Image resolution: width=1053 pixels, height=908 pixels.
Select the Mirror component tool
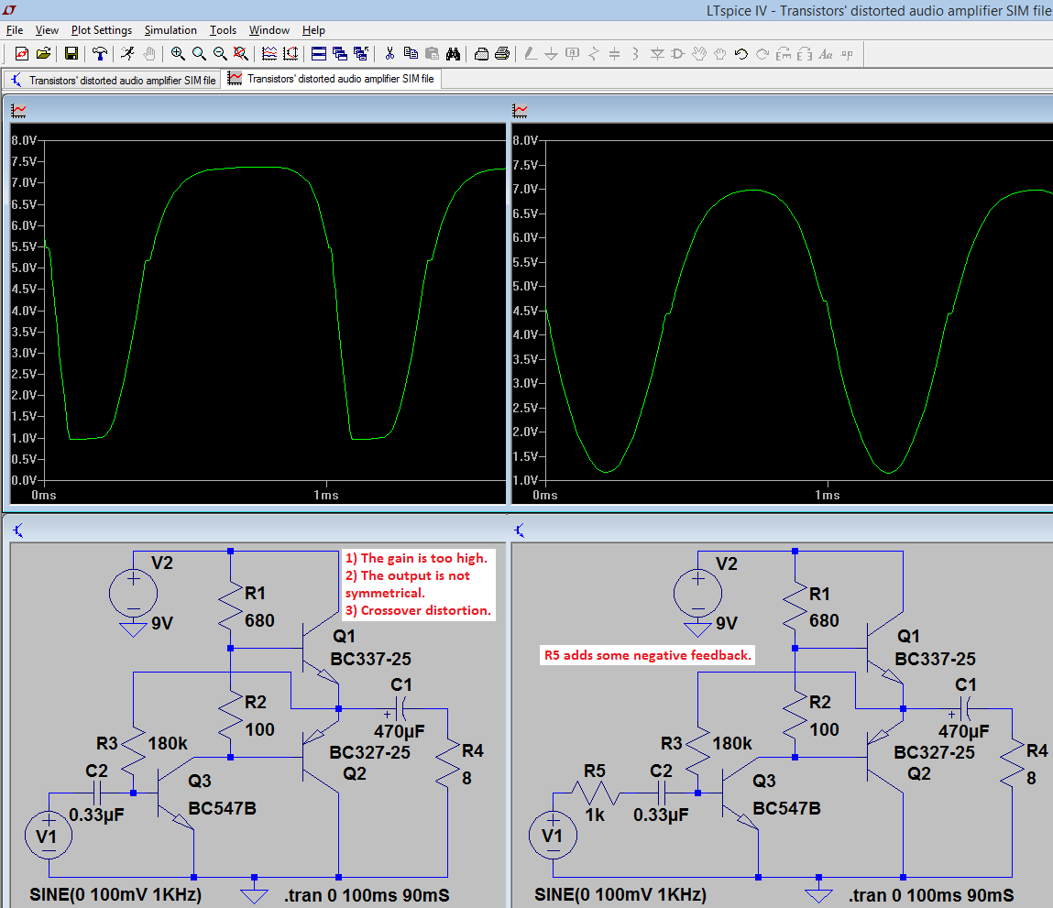805,54
